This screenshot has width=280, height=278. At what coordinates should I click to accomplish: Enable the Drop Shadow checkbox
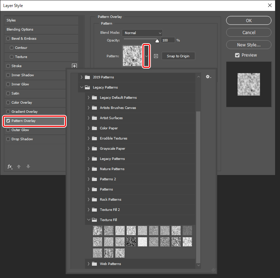point(8,139)
